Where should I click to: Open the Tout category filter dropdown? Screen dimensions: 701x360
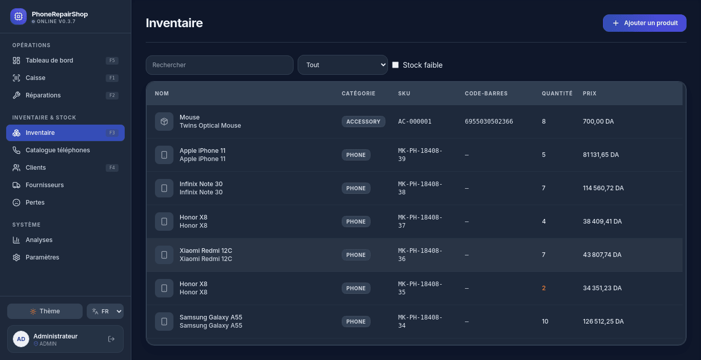343,65
